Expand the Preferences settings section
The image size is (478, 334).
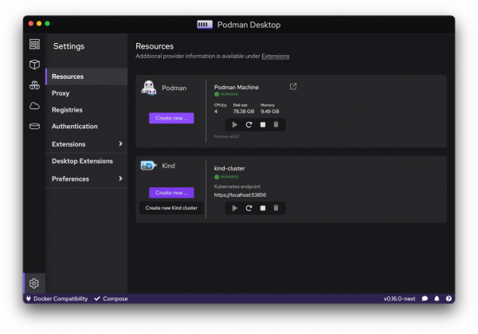point(120,179)
